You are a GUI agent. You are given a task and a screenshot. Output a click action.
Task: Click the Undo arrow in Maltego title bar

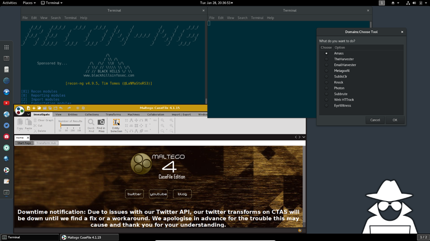pyautogui.click(x=61, y=108)
